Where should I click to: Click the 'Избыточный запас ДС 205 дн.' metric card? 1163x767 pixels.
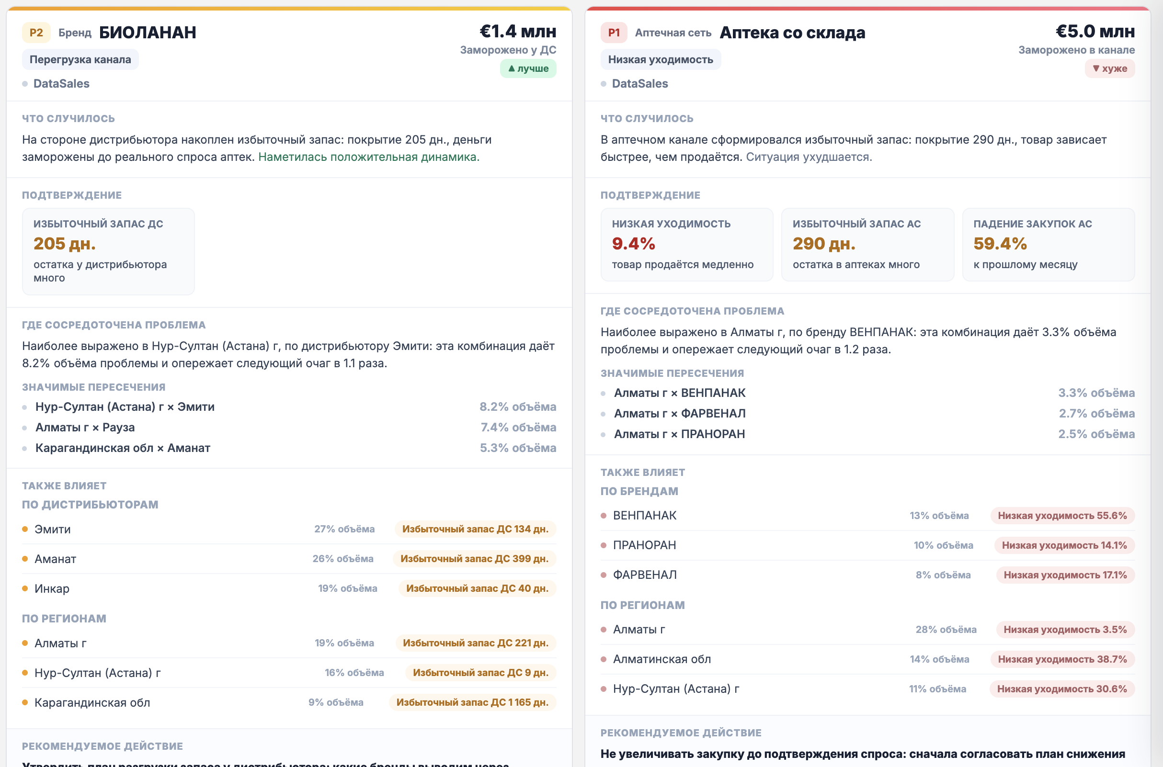(x=108, y=251)
